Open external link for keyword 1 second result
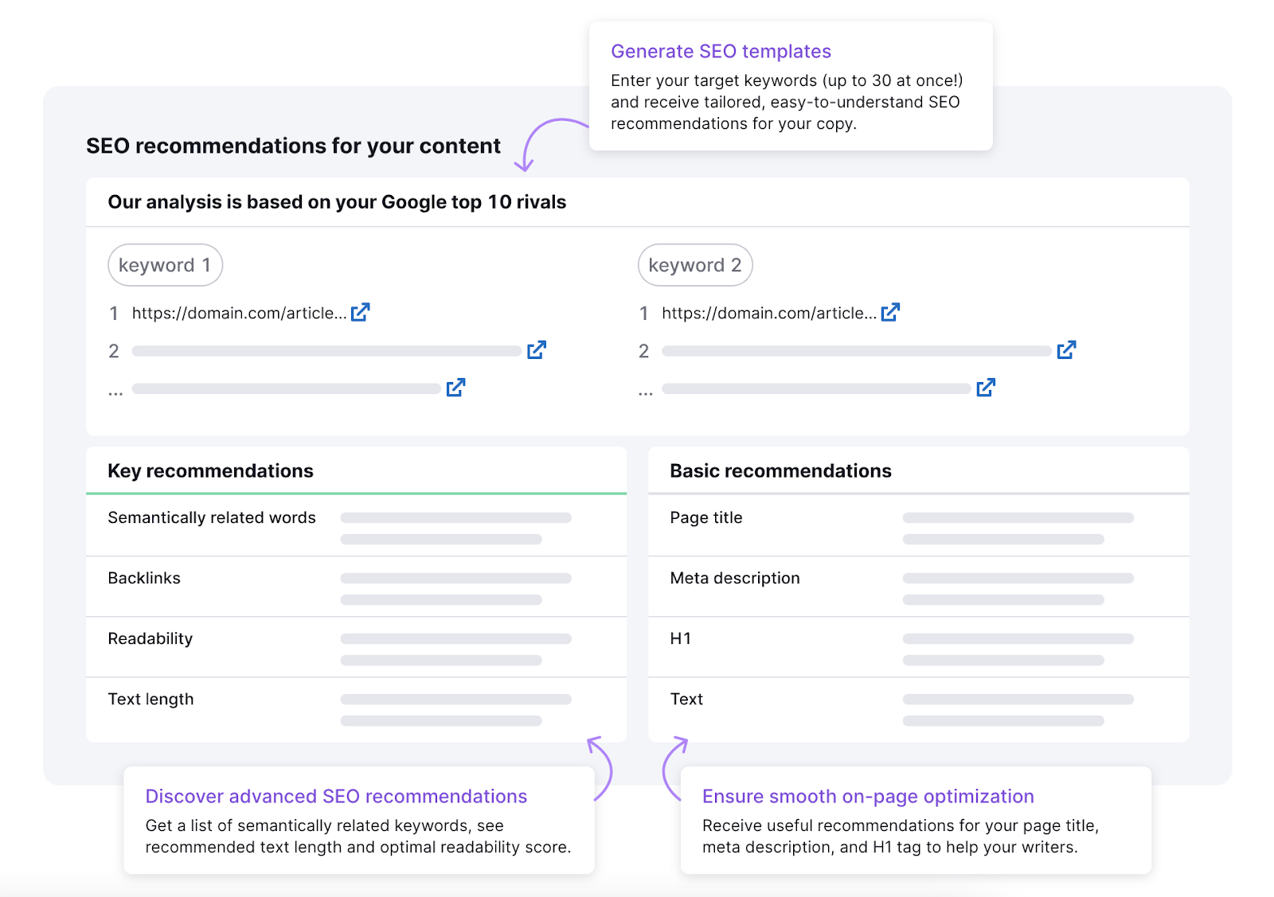Image resolution: width=1274 pixels, height=897 pixels. (x=537, y=349)
